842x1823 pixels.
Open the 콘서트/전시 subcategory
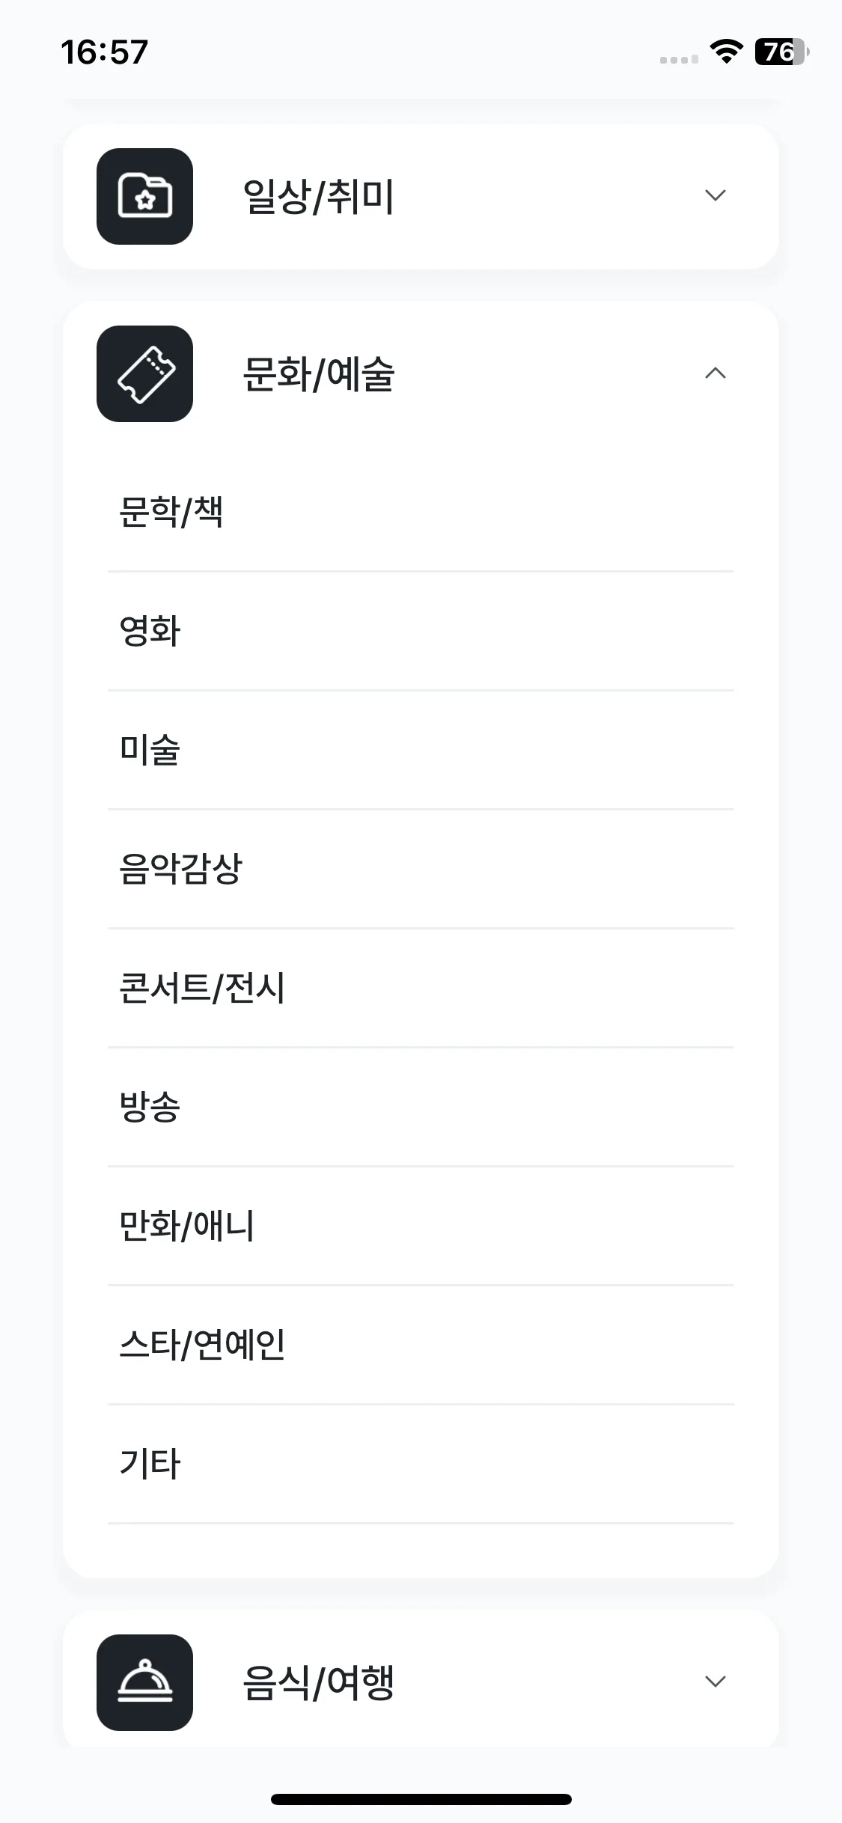point(421,988)
